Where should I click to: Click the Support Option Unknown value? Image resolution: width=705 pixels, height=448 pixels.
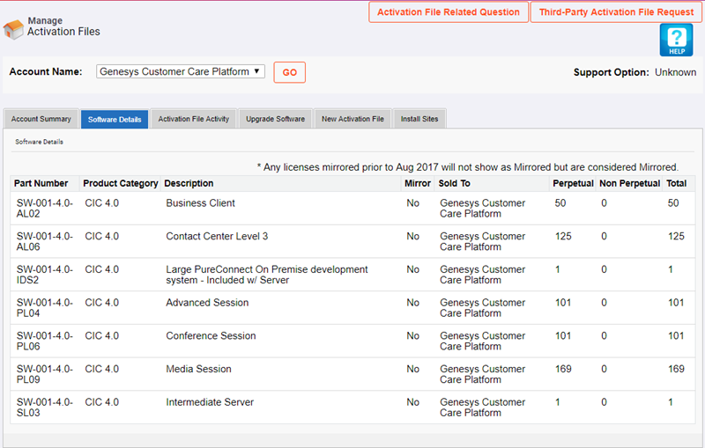pyautogui.click(x=675, y=72)
